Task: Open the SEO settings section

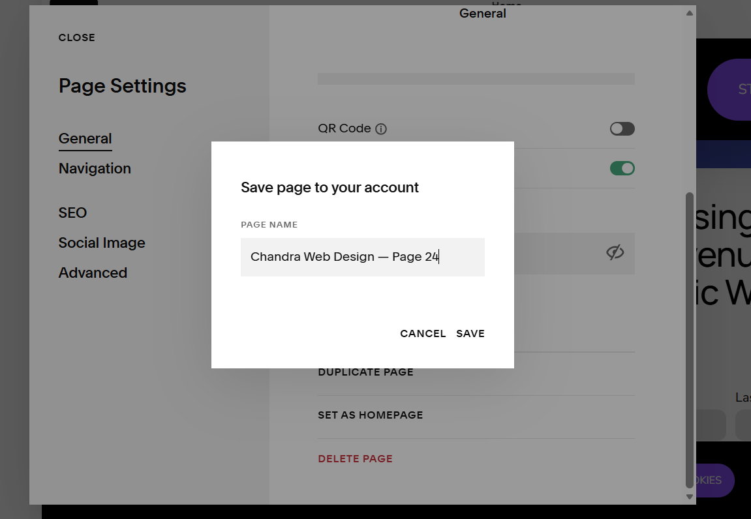Action: click(x=72, y=213)
